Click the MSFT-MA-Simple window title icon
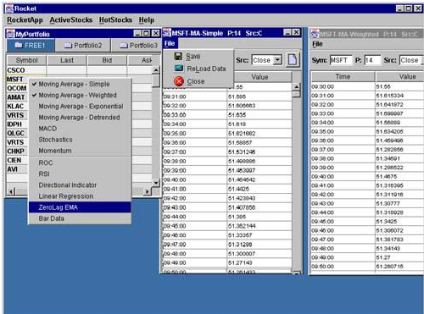This screenshot has width=424, height=314. (x=167, y=33)
